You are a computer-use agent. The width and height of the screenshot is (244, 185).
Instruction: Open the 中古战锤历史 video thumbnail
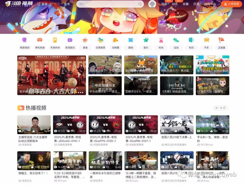(x=105, y=86)
